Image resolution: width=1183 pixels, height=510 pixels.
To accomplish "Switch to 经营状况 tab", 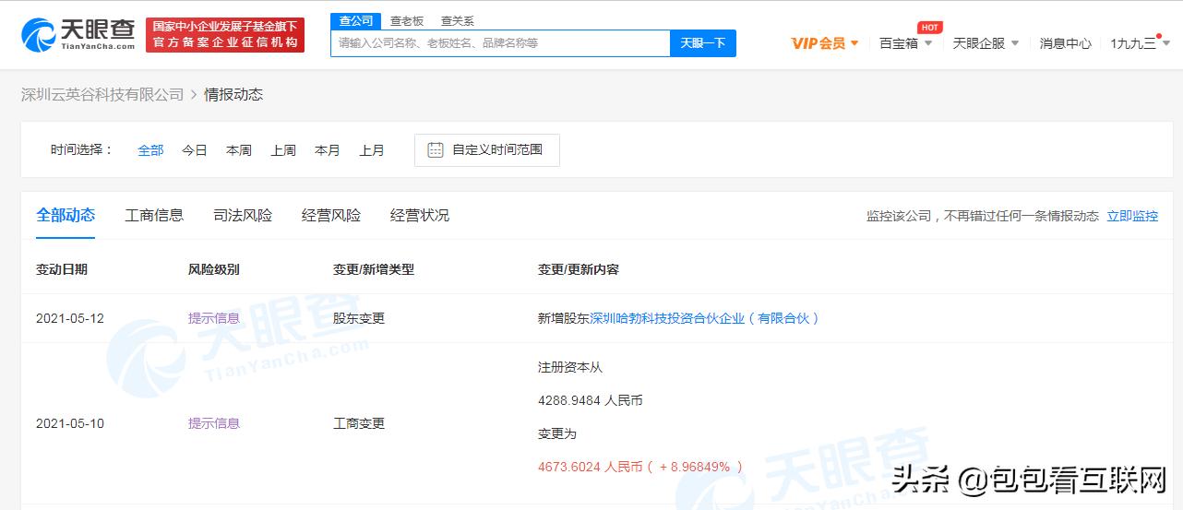I will 420,215.
